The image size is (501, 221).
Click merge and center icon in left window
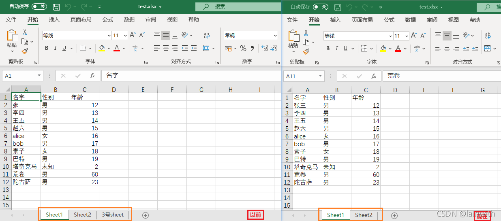(206, 48)
